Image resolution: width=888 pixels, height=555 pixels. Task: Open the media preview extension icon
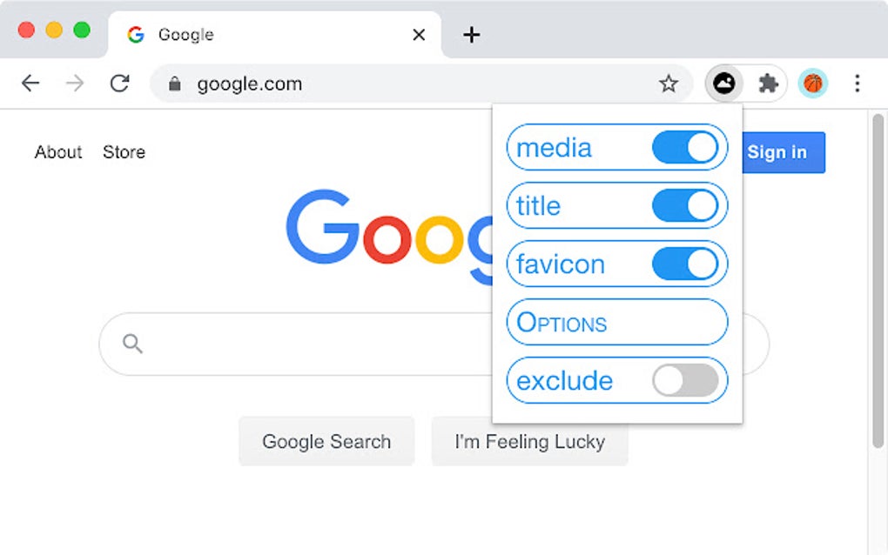(723, 84)
